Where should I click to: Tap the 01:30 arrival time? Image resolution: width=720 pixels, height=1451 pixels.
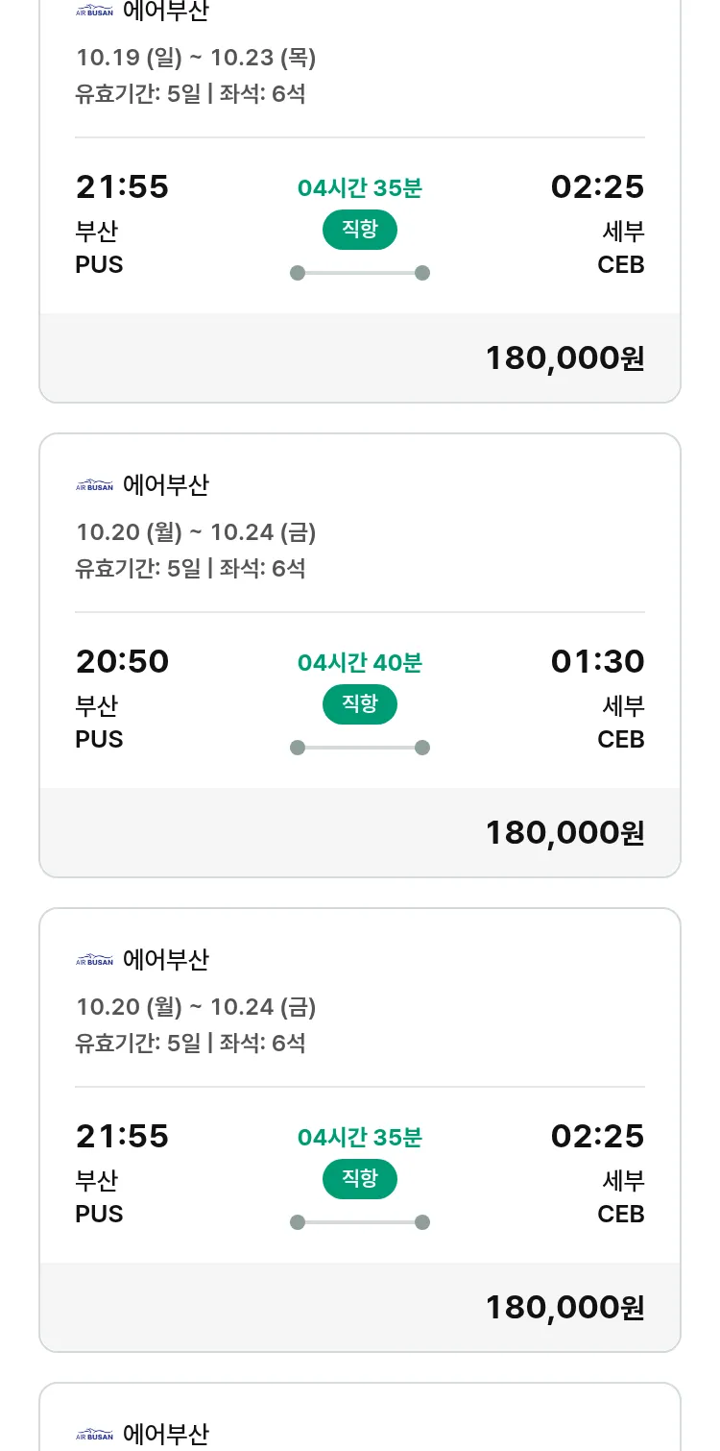[x=597, y=661]
